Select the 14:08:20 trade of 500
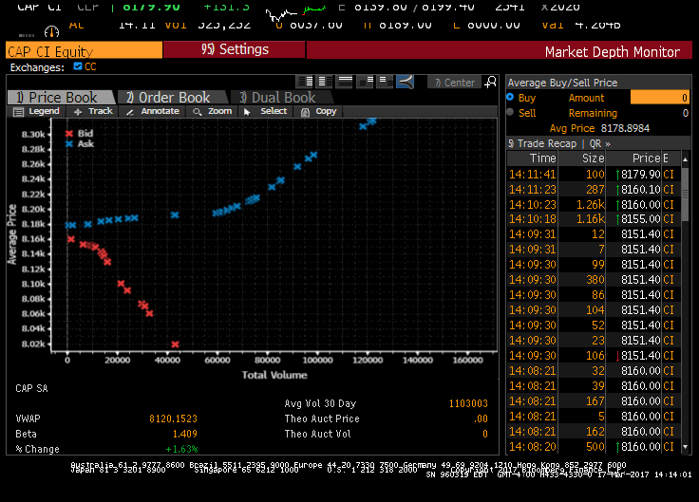This screenshot has height=502, width=699. tap(594, 446)
